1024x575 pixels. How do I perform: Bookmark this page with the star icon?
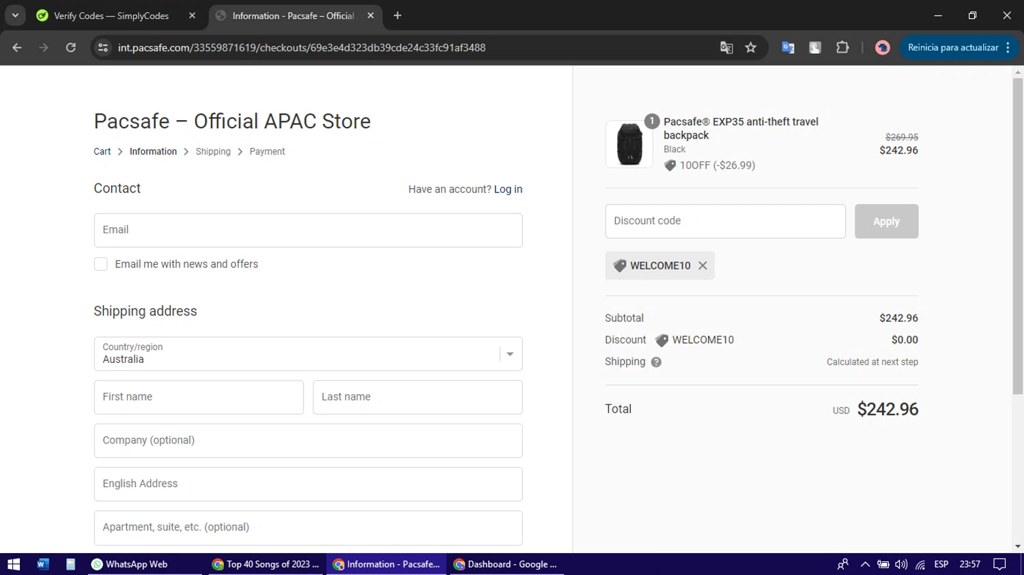(751, 48)
